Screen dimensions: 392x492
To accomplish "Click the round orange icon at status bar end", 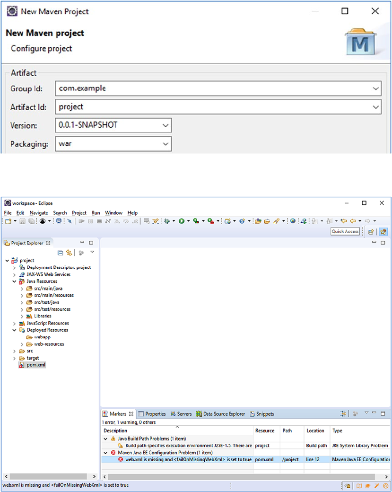I will [386, 486].
